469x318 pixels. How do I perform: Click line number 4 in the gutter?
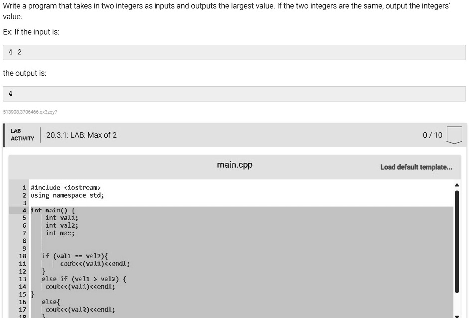pyautogui.click(x=24, y=211)
